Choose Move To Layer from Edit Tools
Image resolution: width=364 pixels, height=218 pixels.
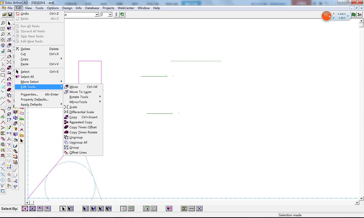pos(80,92)
